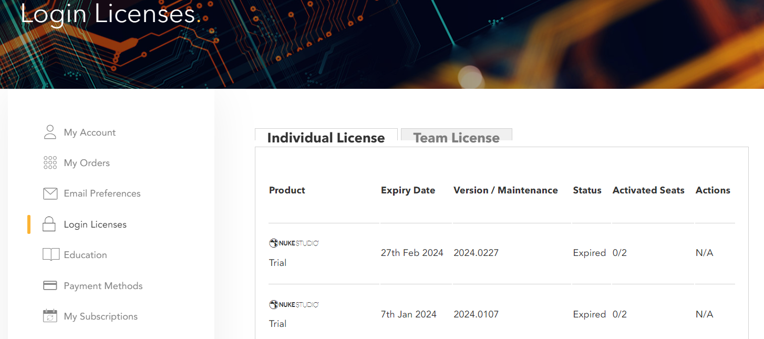Click the orange highlight bar beside Login Licenses
The image size is (764, 339).
click(29, 224)
